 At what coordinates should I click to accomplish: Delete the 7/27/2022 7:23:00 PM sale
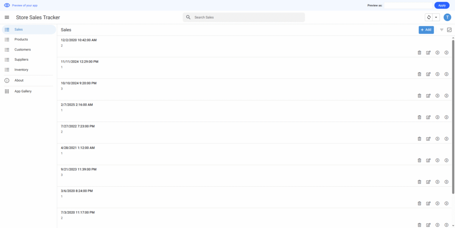419,139
